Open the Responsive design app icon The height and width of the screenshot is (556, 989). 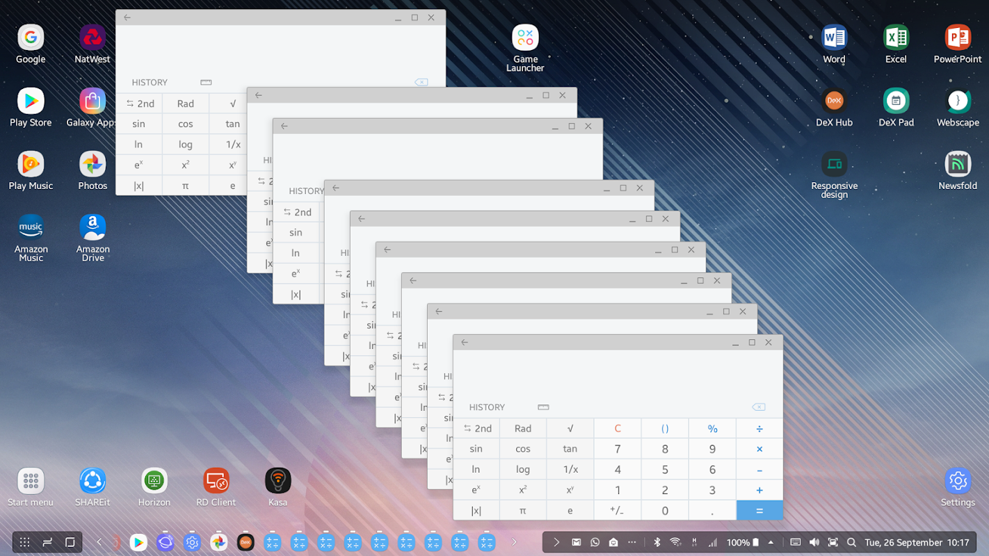(x=834, y=165)
